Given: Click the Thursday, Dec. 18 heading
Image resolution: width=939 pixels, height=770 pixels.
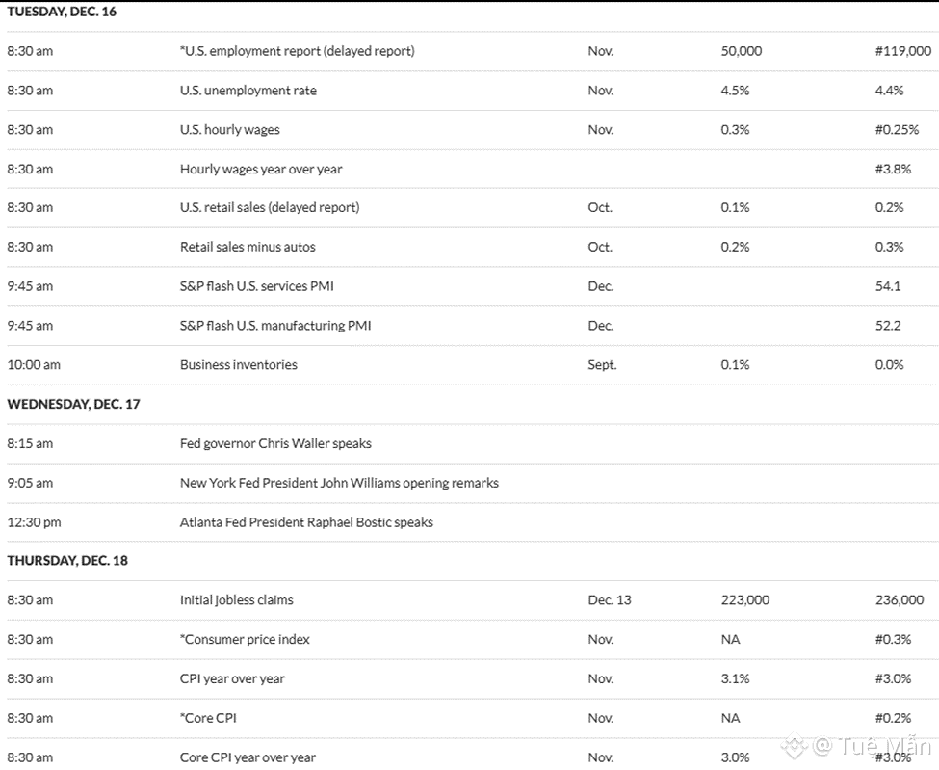Looking at the screenshot, I should tap(66, 560).
